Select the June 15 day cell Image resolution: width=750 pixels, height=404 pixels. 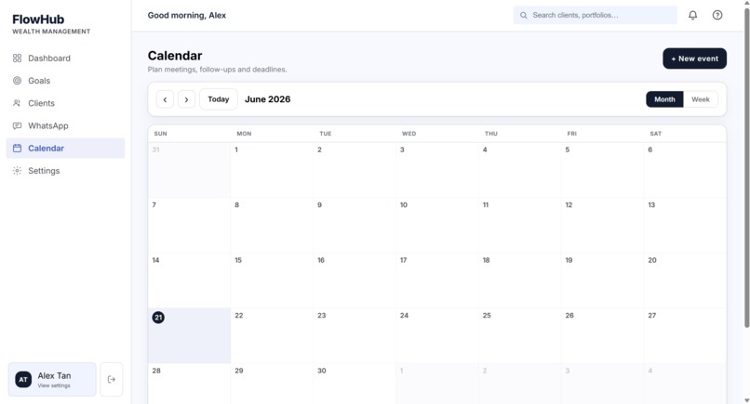click(272, 280)
